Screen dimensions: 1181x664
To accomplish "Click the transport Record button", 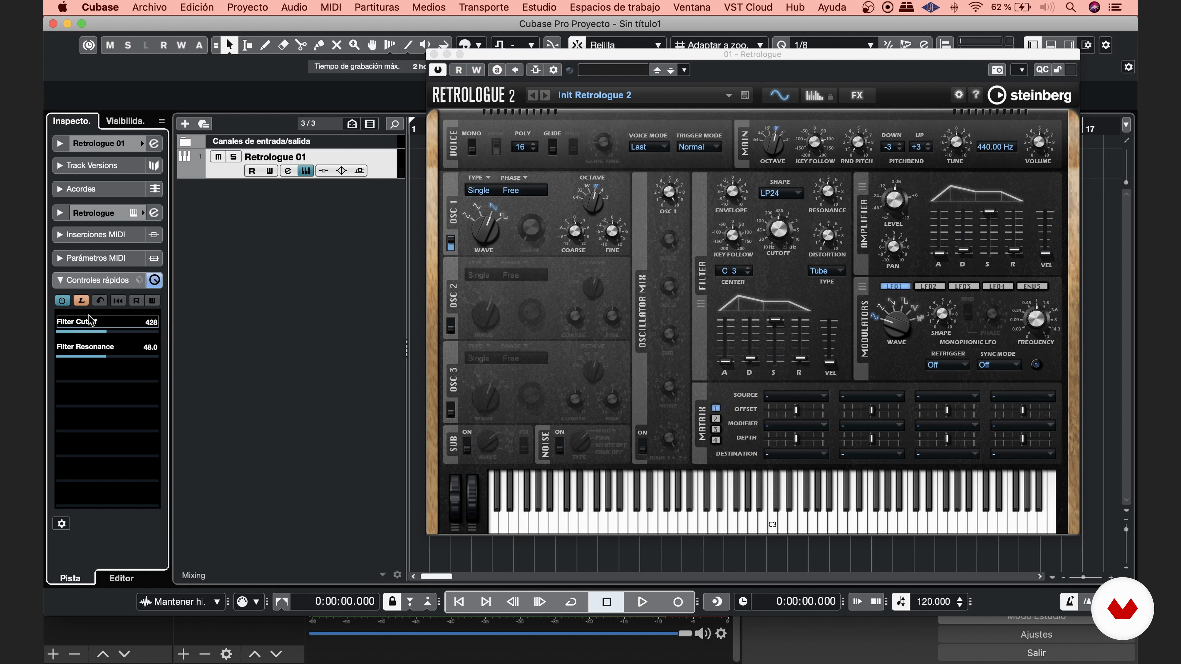I will (678, 602).
